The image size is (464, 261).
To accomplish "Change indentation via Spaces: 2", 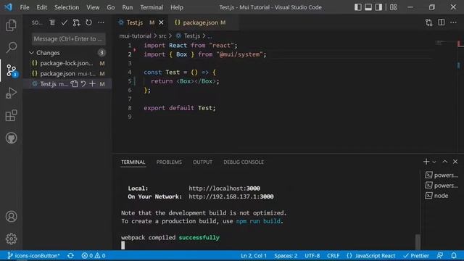I will pos(286,256).
